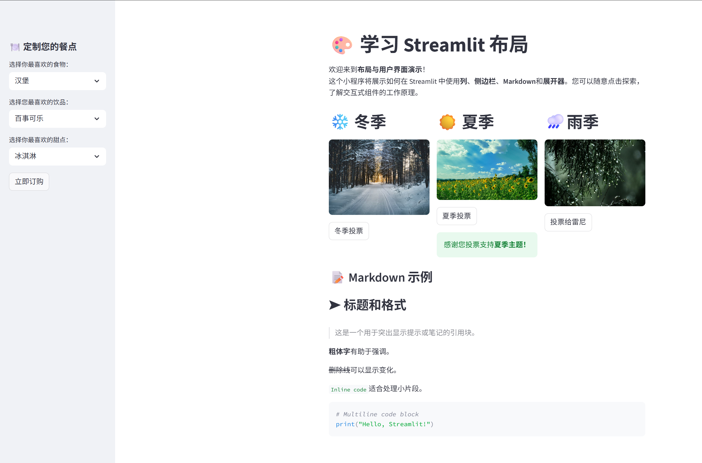Click the sun icon next to 夏季
The height and width of the screenshot is (463, 702).
pyautogui.click(x=447, y=122)
